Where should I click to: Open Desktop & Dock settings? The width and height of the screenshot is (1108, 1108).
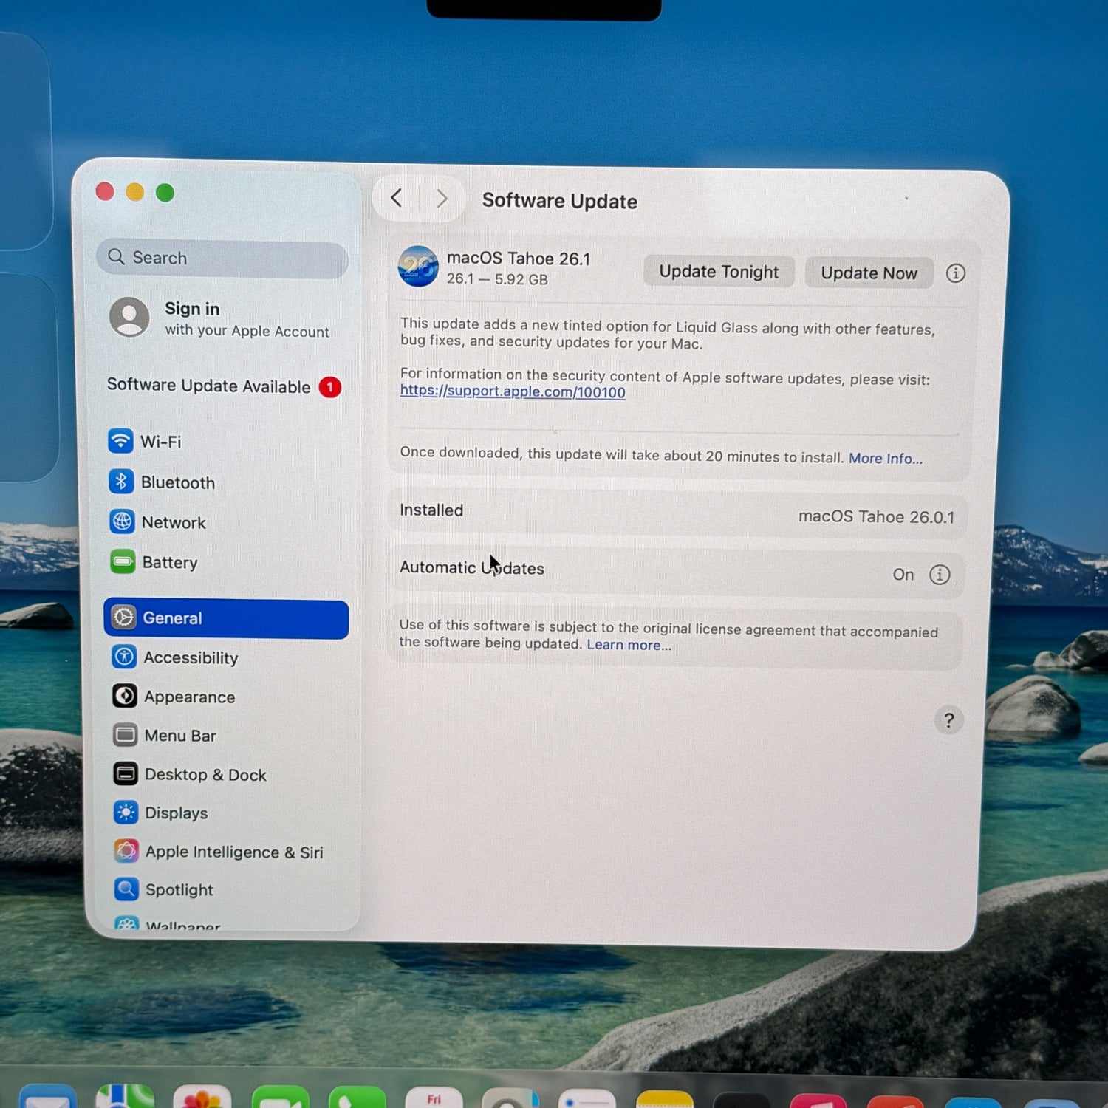click(x=205, y=775)
